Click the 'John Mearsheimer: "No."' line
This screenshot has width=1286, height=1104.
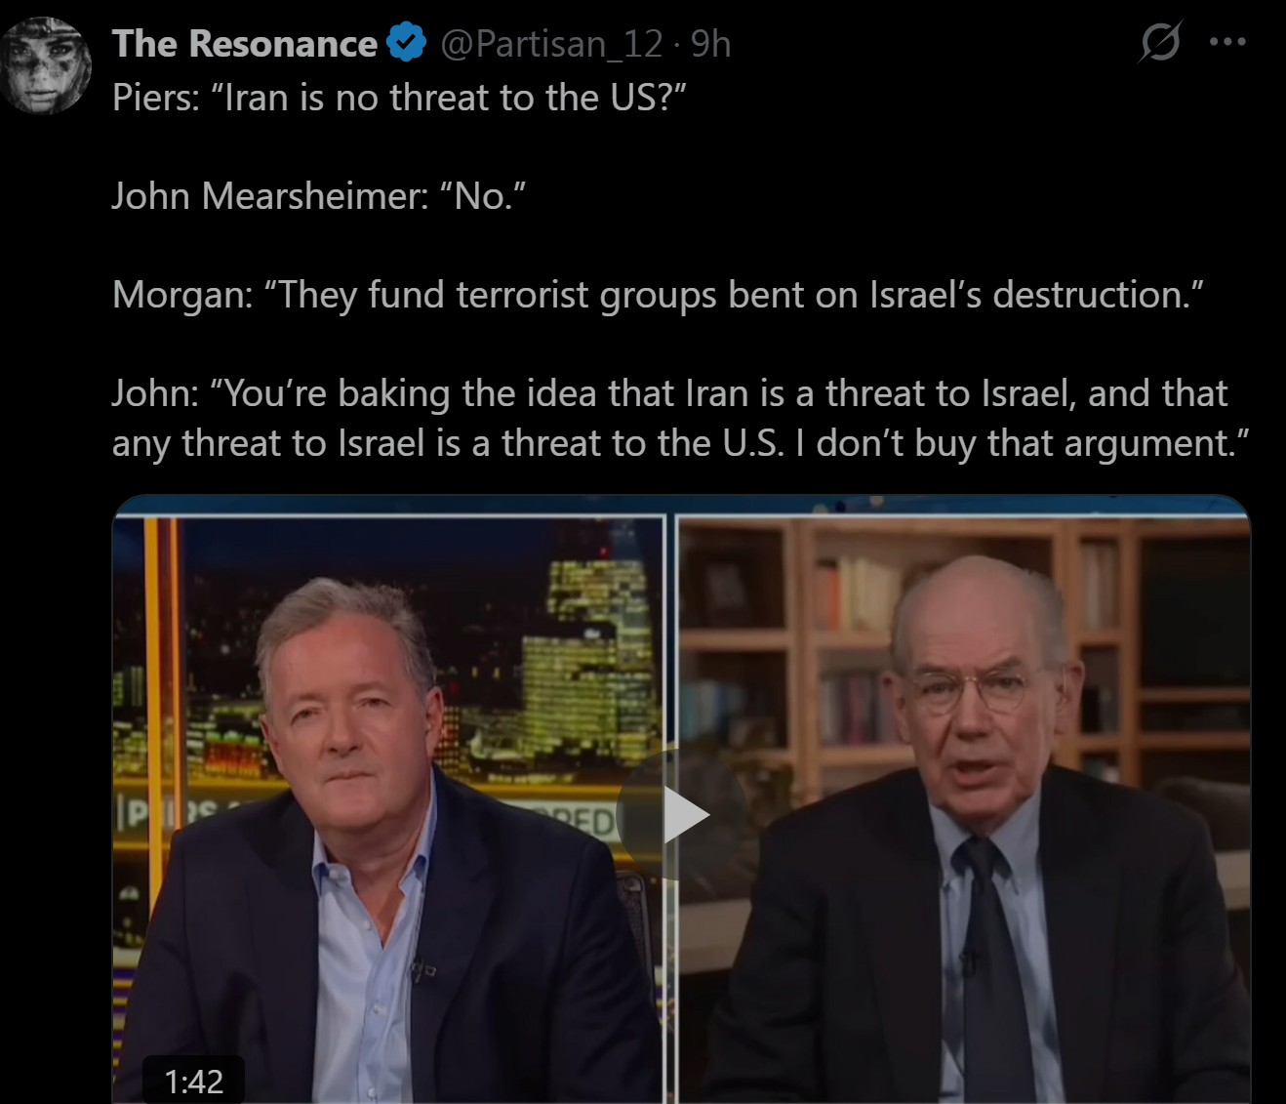tap(319, 196)
